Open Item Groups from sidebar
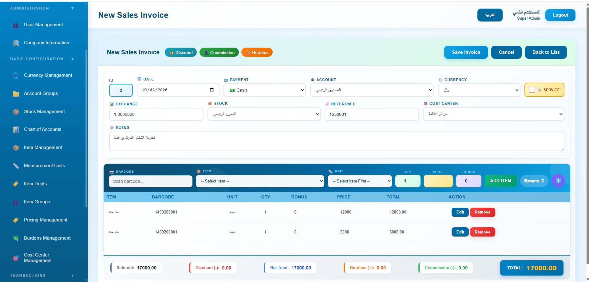 click(37, 202)
